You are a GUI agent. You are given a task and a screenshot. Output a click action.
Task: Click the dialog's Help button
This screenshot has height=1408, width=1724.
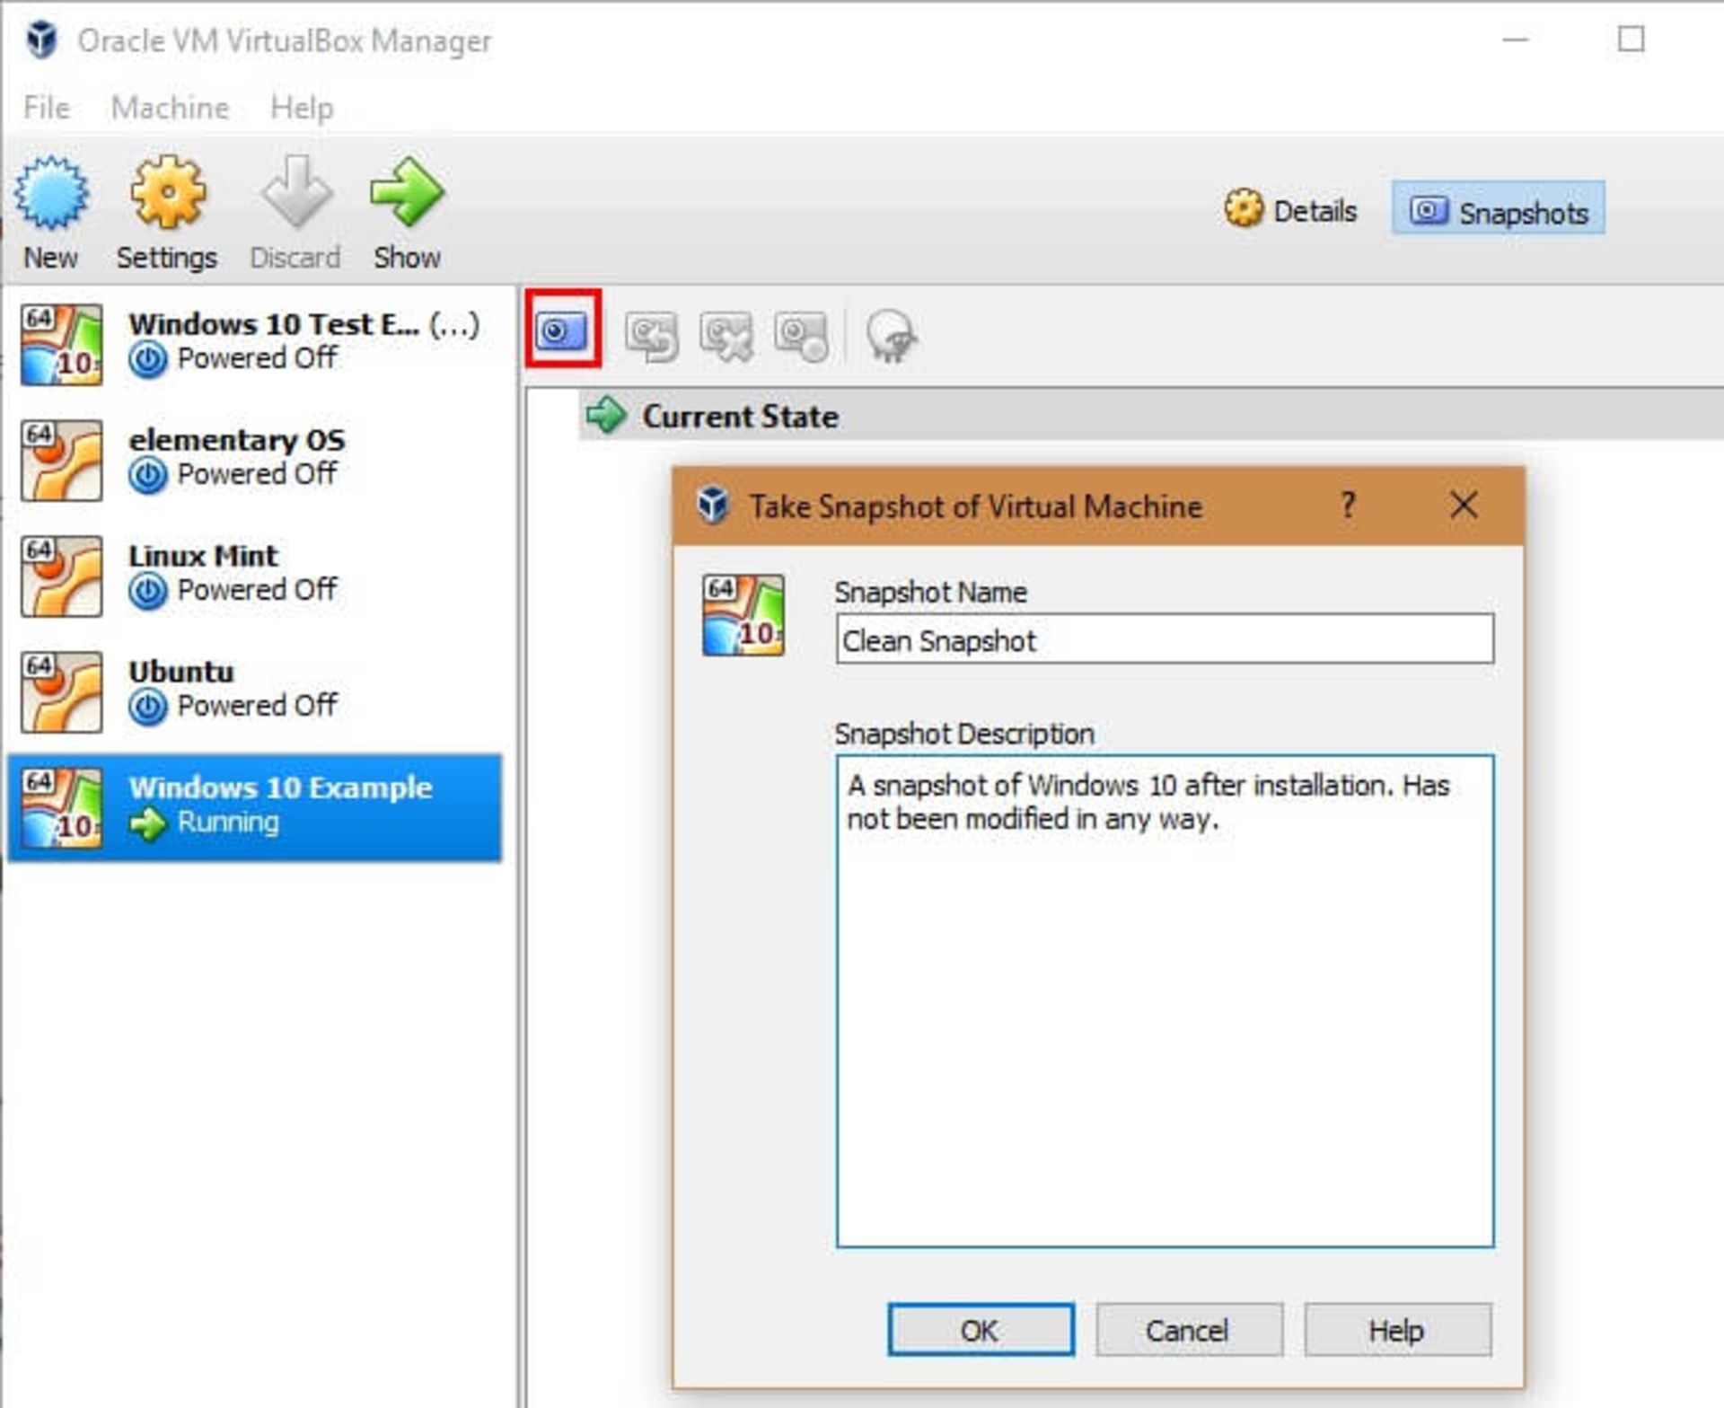coord(1397,1330)
